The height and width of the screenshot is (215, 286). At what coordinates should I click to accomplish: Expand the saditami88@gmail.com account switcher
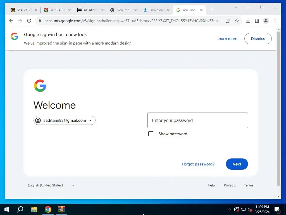point(65,120)
